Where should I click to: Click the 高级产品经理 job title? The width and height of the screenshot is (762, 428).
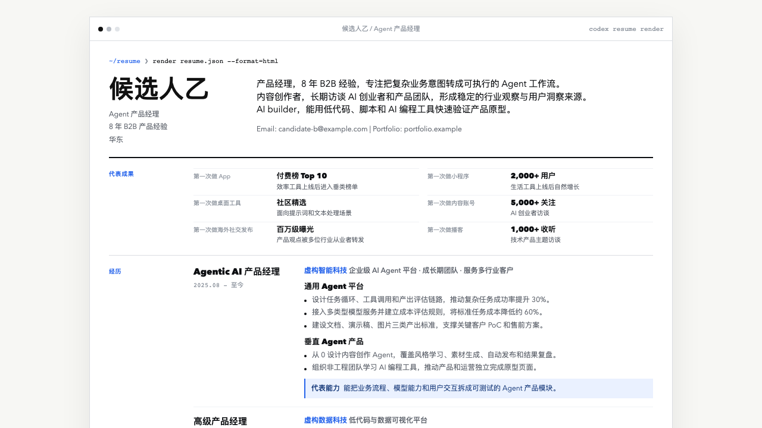click(220, 421)
